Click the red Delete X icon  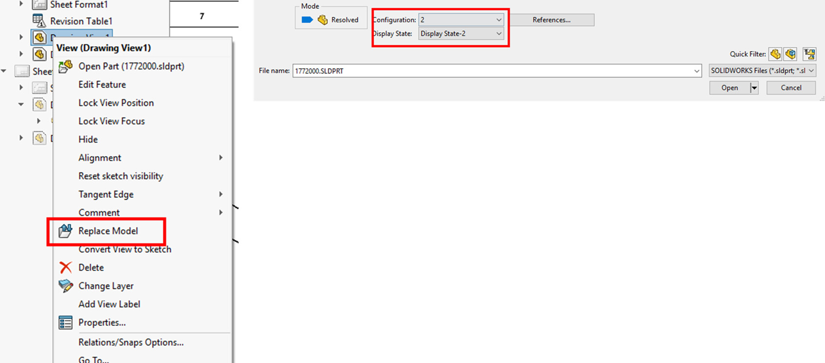coord(65,267)
